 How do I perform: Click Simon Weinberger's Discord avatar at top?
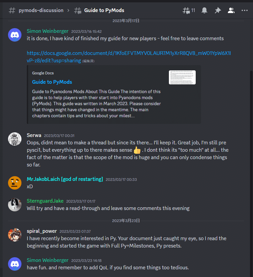click(x=15, y=35)
